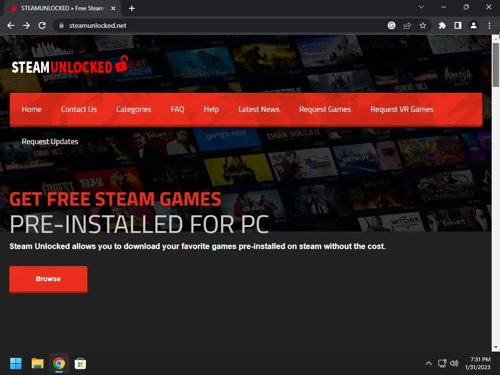
Task: Go to the FAQ page
Action: 177,109
